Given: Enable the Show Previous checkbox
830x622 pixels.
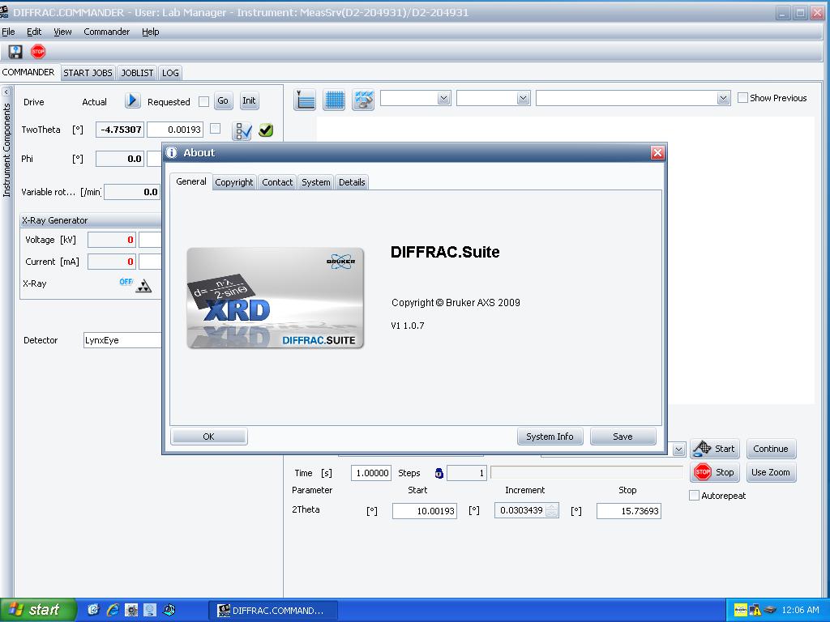Looking at the screenshot, I should point(742,97).
